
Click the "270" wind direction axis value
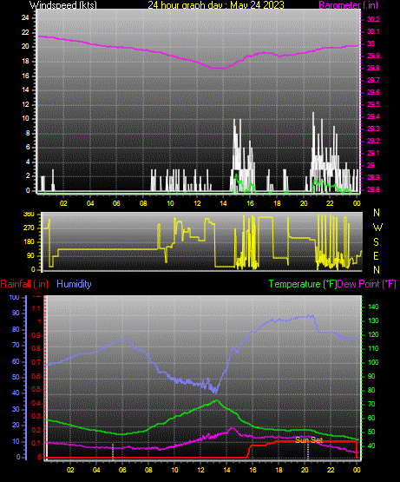pos(29,228)
